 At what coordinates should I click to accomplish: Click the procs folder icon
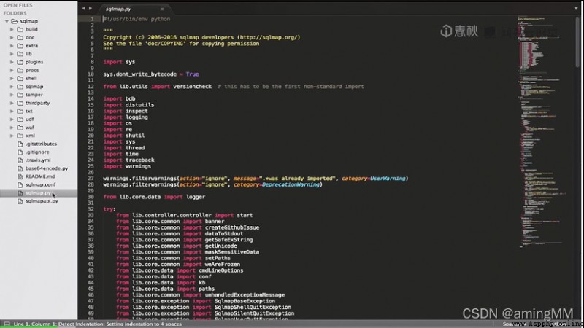20,70
